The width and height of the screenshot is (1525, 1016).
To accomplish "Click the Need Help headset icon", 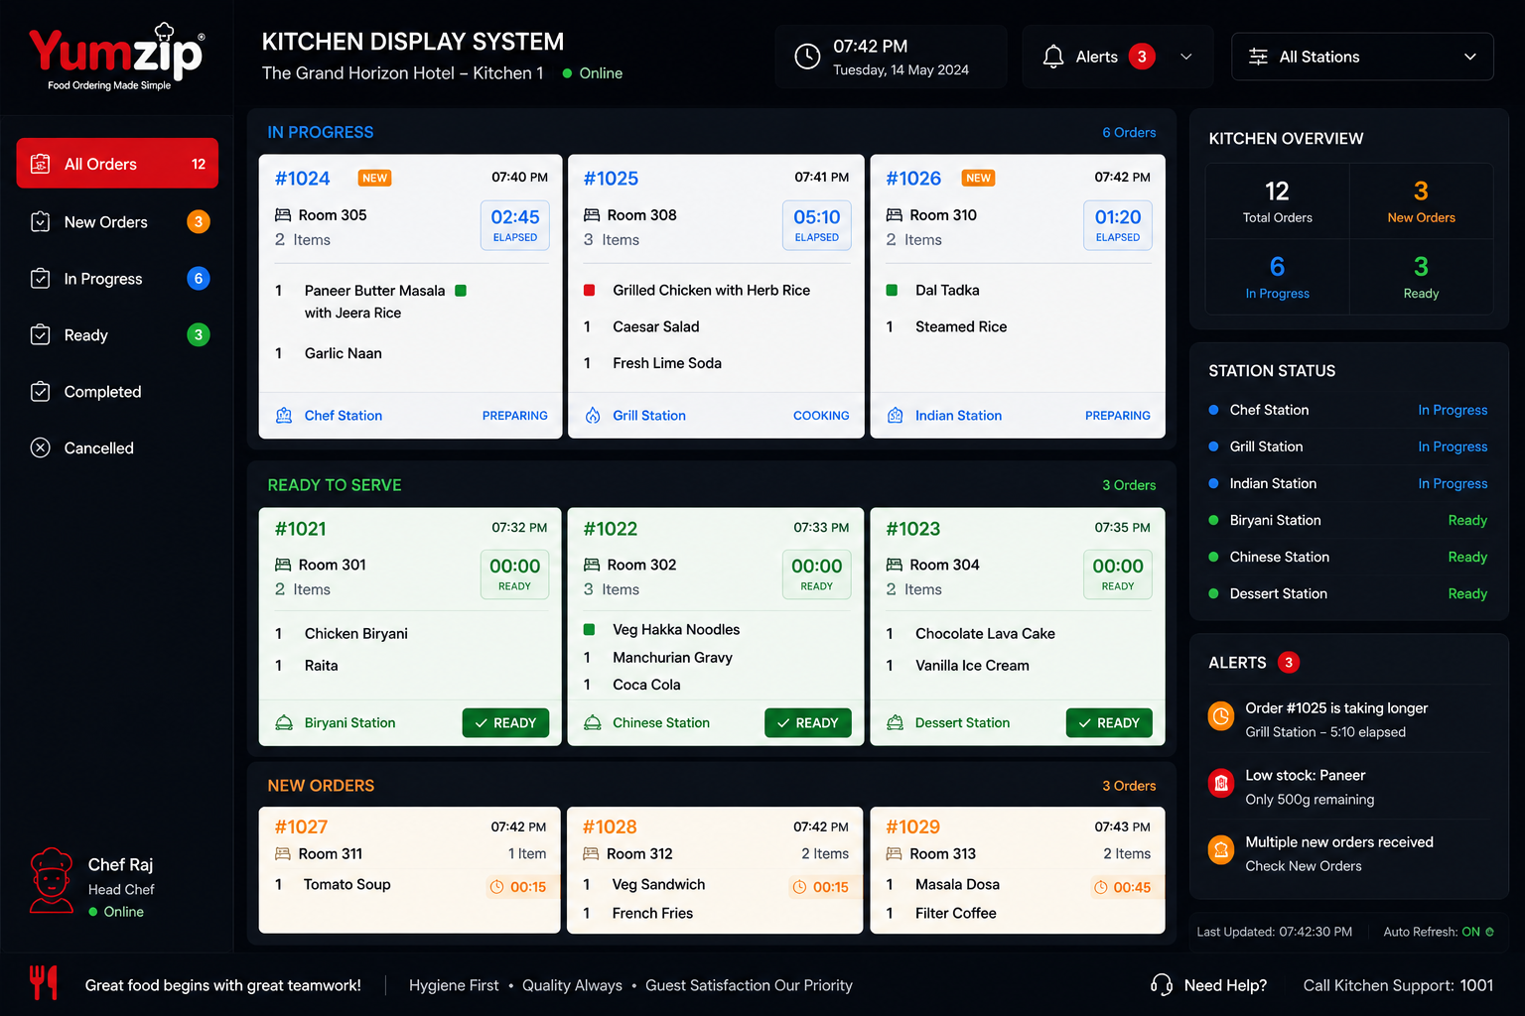I will coord(1162,984).
